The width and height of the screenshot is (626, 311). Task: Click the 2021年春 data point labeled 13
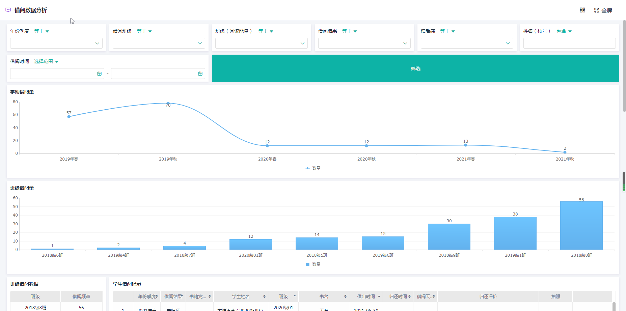(466, 145)
